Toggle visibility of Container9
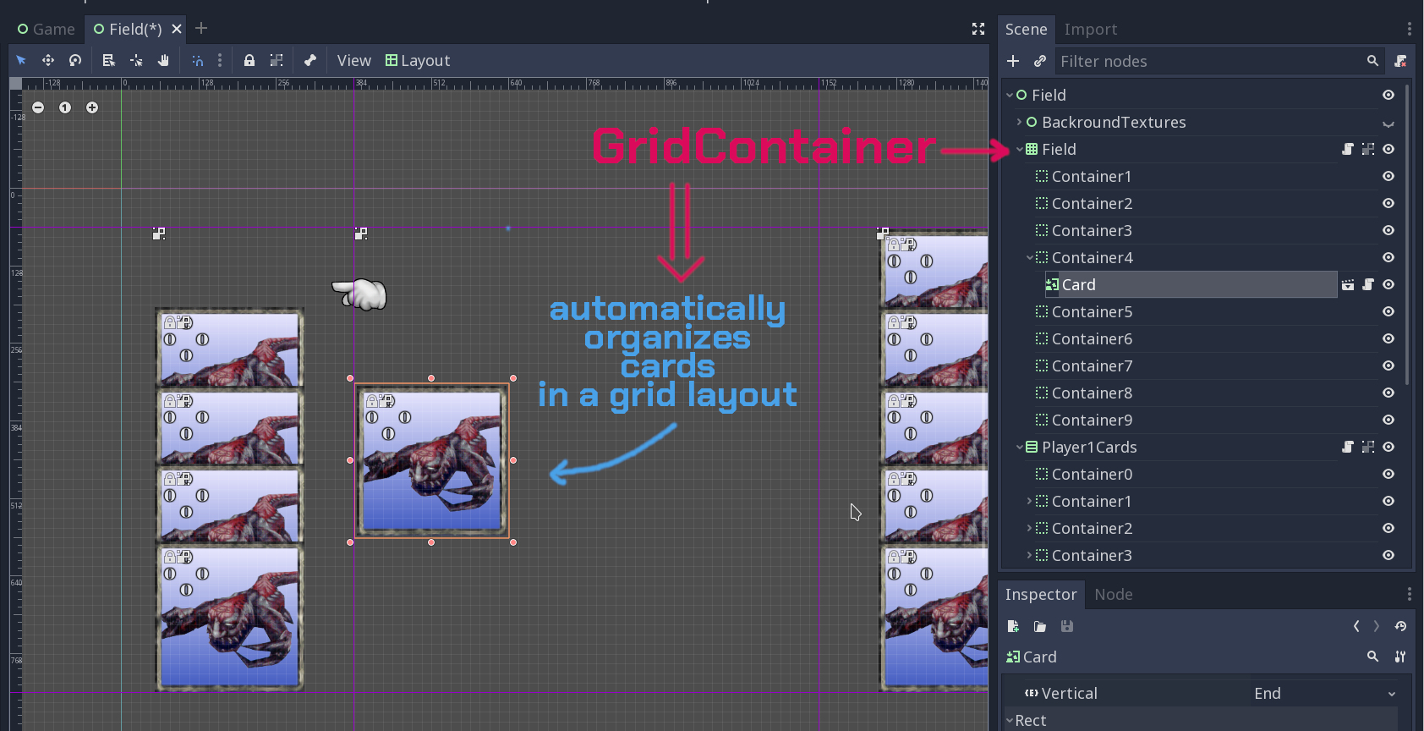This screenshot has height=731, width=1424. 1388,420
